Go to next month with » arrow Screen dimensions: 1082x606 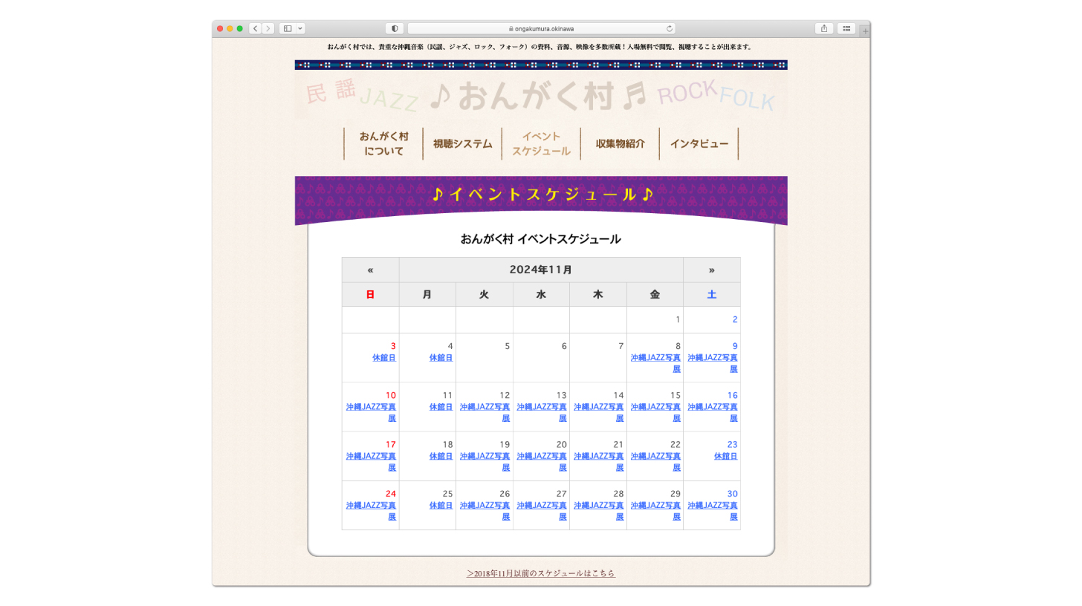point(711,270)
